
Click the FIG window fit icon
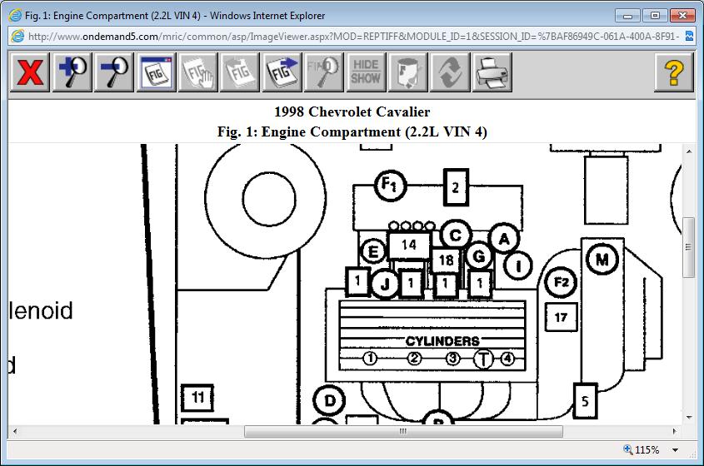click(157, 72)
